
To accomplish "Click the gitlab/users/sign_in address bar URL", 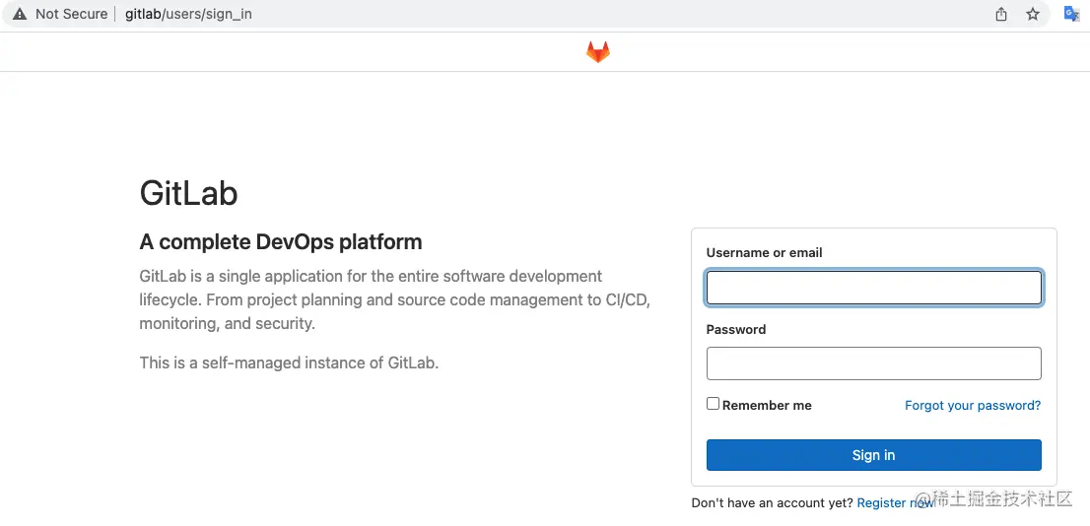I will (188, 14).
